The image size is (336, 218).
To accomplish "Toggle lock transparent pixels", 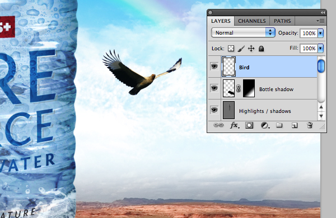I will [x=231, y=49].
